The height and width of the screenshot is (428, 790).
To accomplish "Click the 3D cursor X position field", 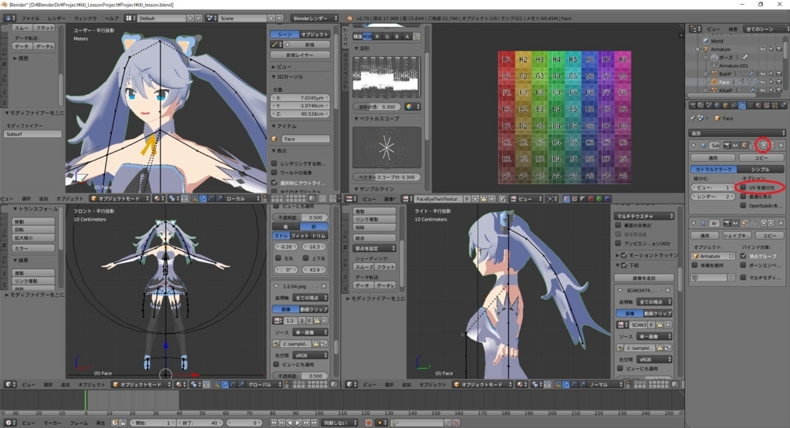I will 301,98.
